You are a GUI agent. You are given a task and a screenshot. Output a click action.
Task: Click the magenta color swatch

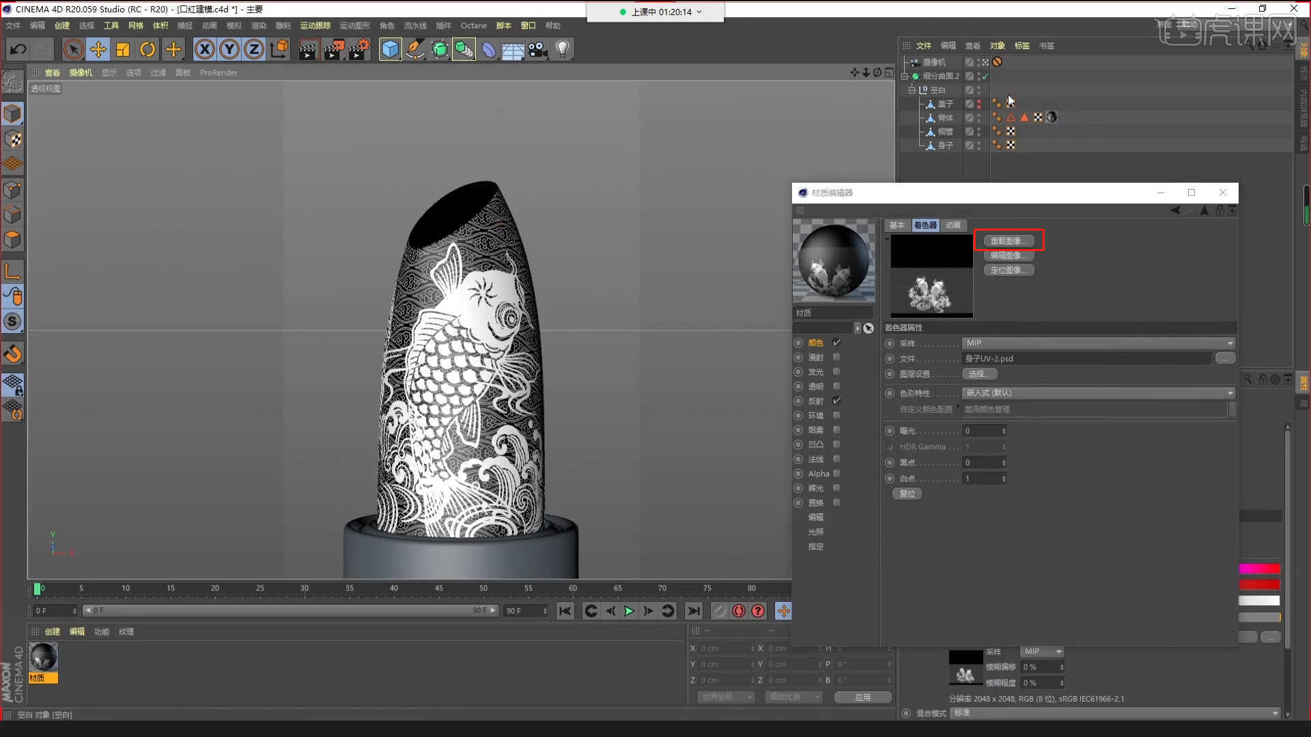[1260, 568]
